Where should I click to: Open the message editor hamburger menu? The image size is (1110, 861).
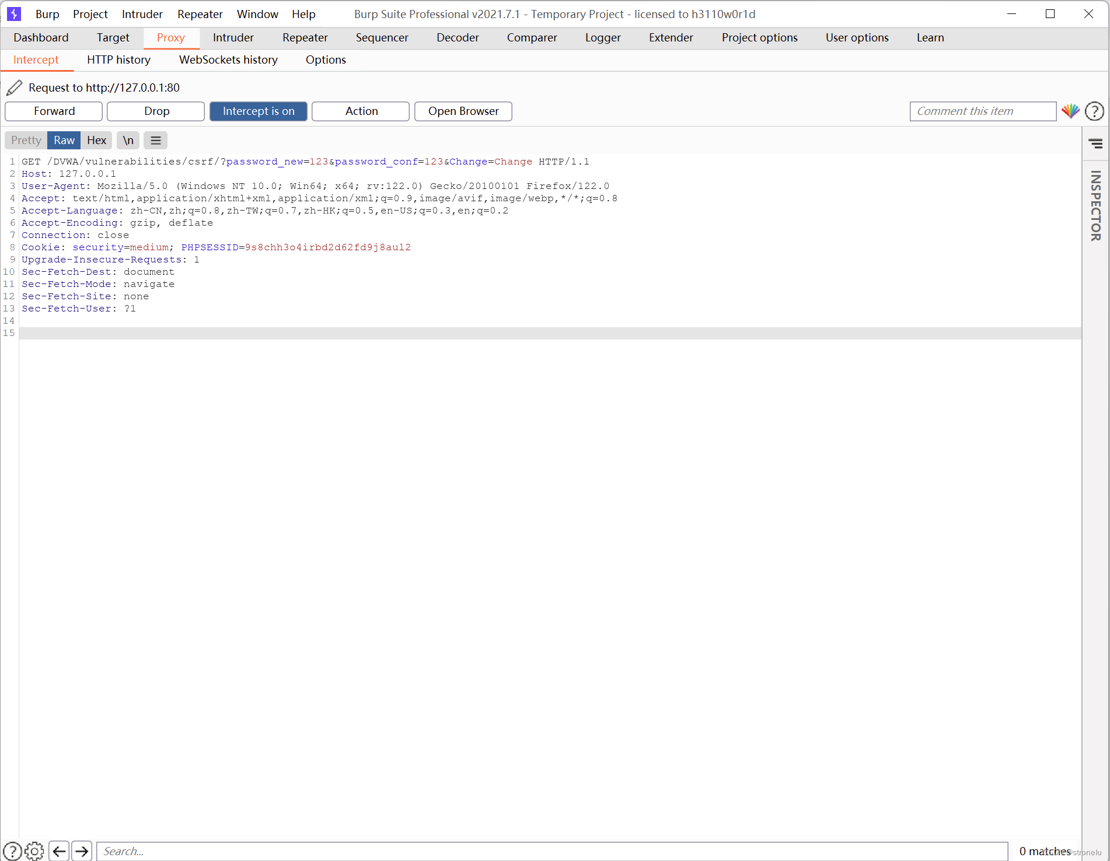156,140
